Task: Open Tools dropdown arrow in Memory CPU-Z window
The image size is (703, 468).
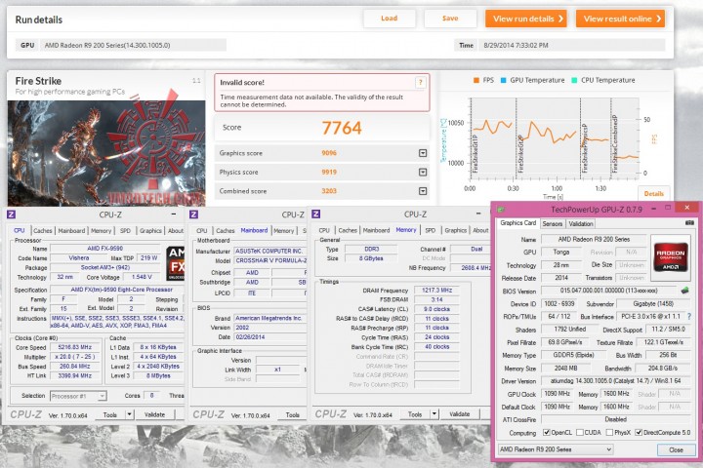Action: click(434, 414)
